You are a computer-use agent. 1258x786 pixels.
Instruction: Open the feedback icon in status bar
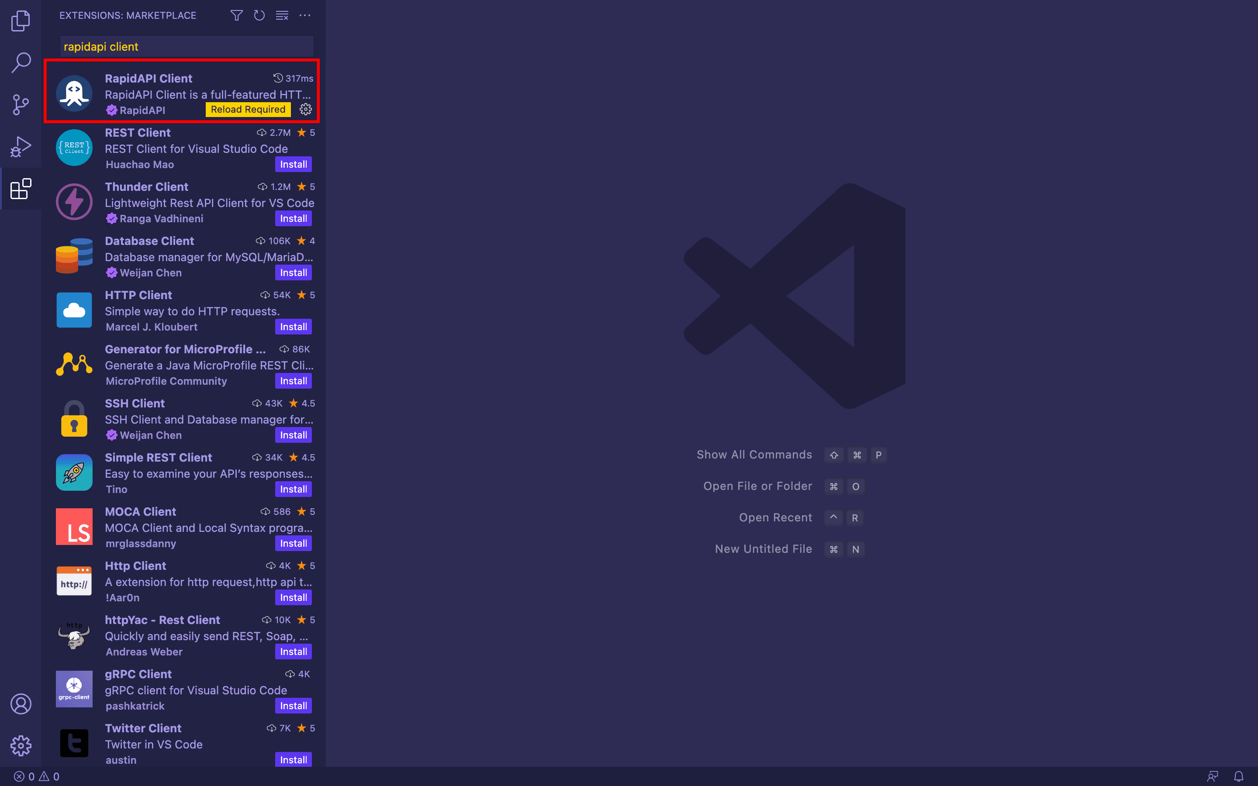(x=1213, y=776)
